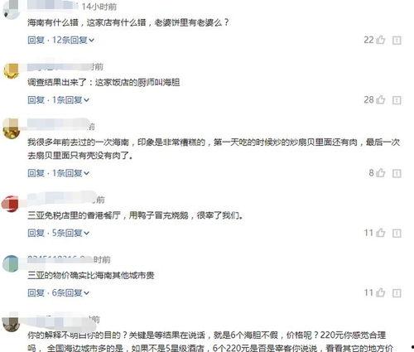Open the light-blue avatar user's profile

[x=11, y=263]
